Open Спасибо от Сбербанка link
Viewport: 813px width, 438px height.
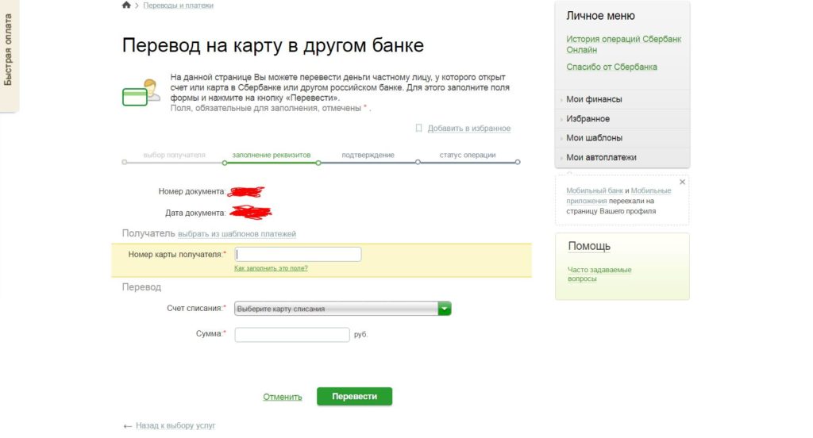(611, 67)
